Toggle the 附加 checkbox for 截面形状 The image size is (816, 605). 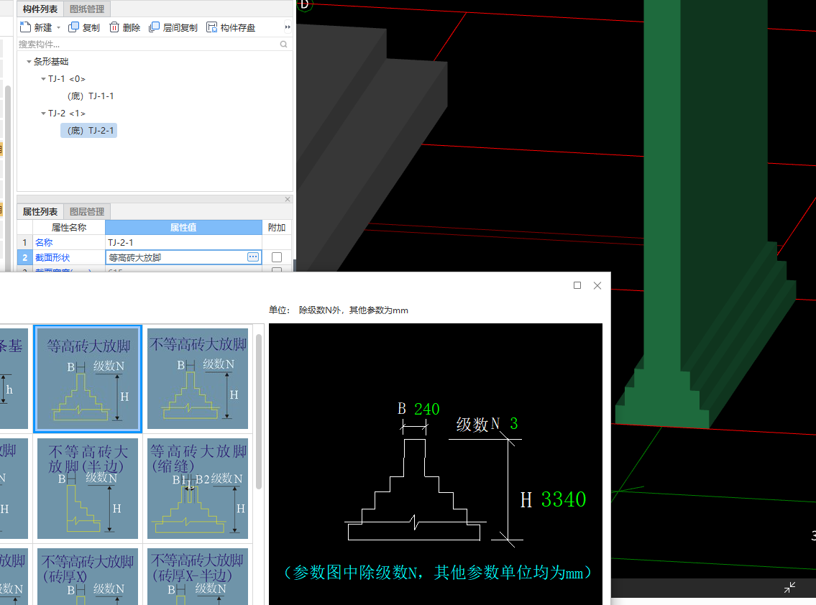(277, 257)
